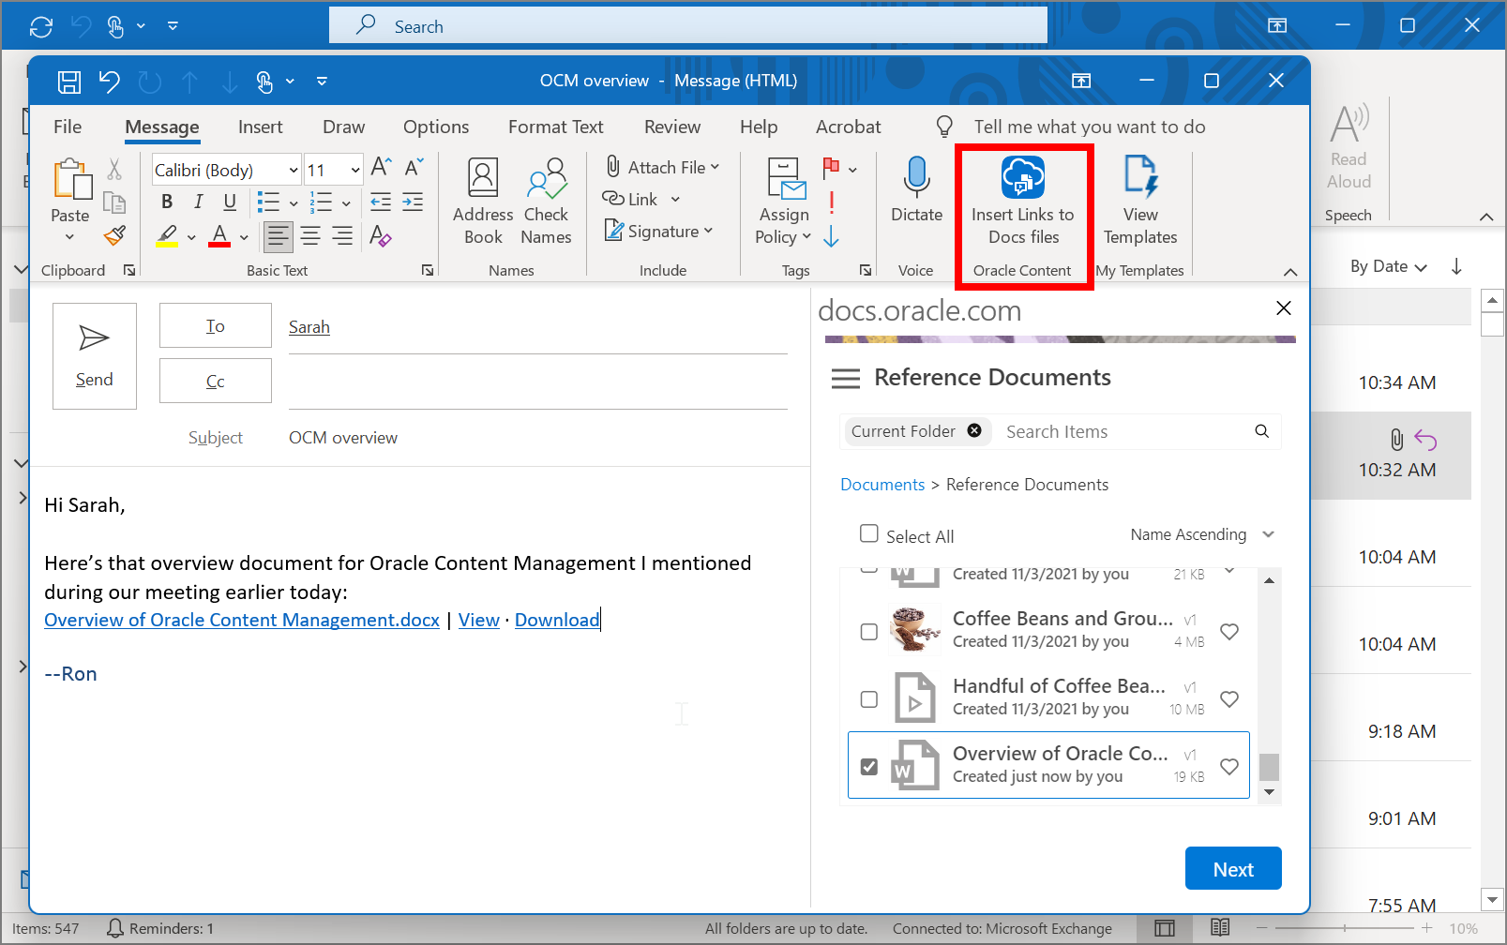Uncheck the Overview of Oracle Co... checkbox
Image resolution: width=1507 pixels, height=945 pixels.
coord(869,767)
